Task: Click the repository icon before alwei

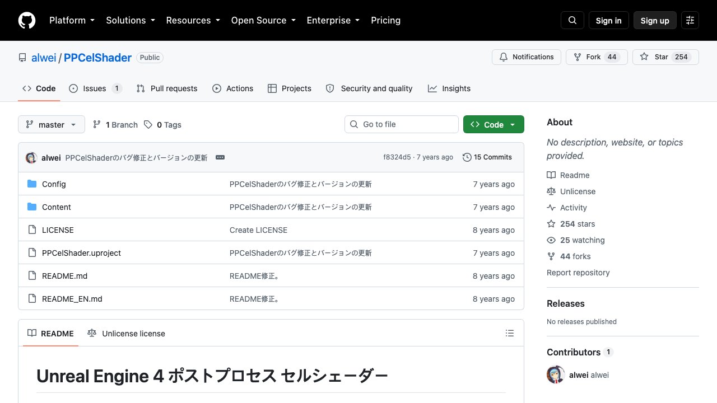Action: click(22, 58)
